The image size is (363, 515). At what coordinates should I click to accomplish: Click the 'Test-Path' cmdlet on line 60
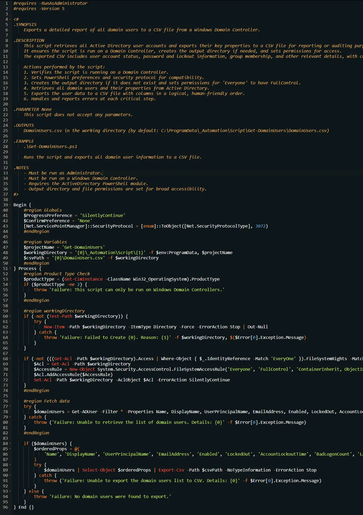click(x=61, y=316)
